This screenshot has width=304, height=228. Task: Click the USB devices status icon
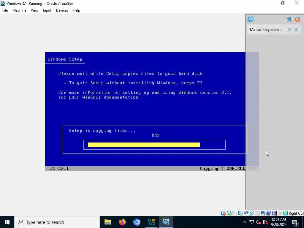coord(252,213)
